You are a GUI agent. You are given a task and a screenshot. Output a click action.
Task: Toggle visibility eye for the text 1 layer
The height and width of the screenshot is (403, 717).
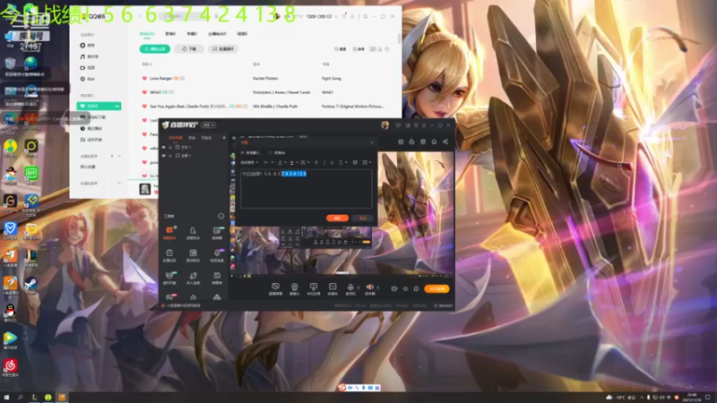pos(164,147)
